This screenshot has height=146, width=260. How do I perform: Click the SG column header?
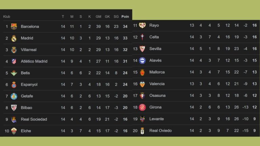(x=116, y=17)
